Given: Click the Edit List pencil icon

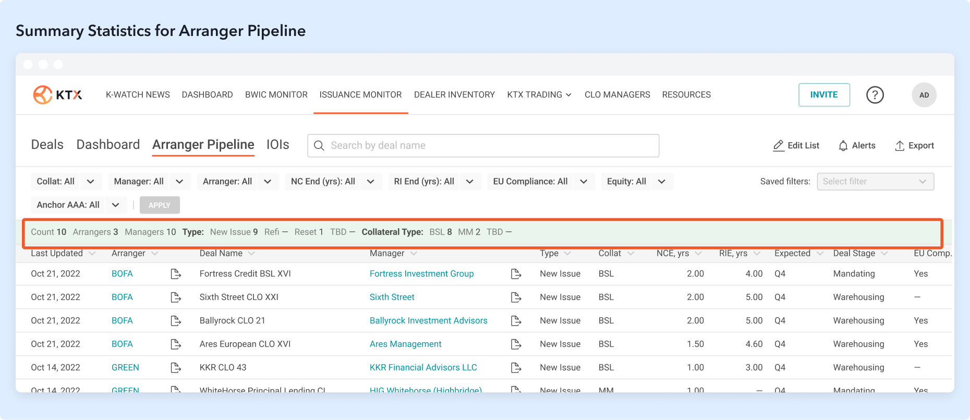Looking at the screenshot, I should point(778,146).
